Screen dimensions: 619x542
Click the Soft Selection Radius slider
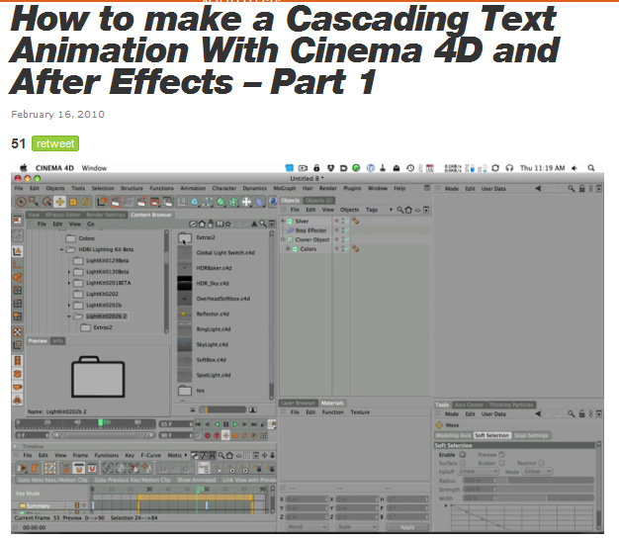[529, 481]
